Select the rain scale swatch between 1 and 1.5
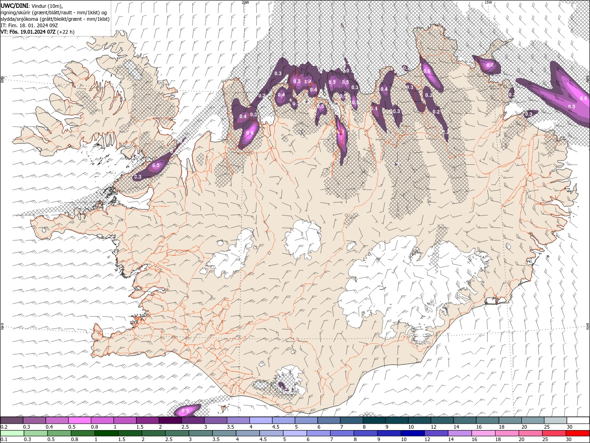Image resolution: width=590 pixels, height=443 pixels. click(x=106, y=433)
